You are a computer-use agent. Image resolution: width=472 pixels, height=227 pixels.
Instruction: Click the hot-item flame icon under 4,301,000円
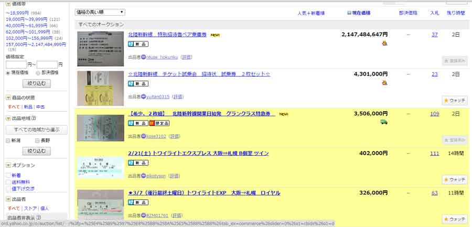[x=384, y=82]
